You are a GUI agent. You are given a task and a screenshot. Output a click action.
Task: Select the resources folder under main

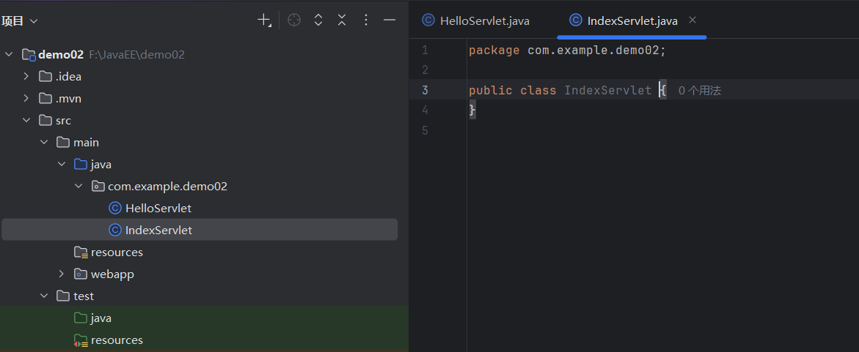(x=117, y=252)
